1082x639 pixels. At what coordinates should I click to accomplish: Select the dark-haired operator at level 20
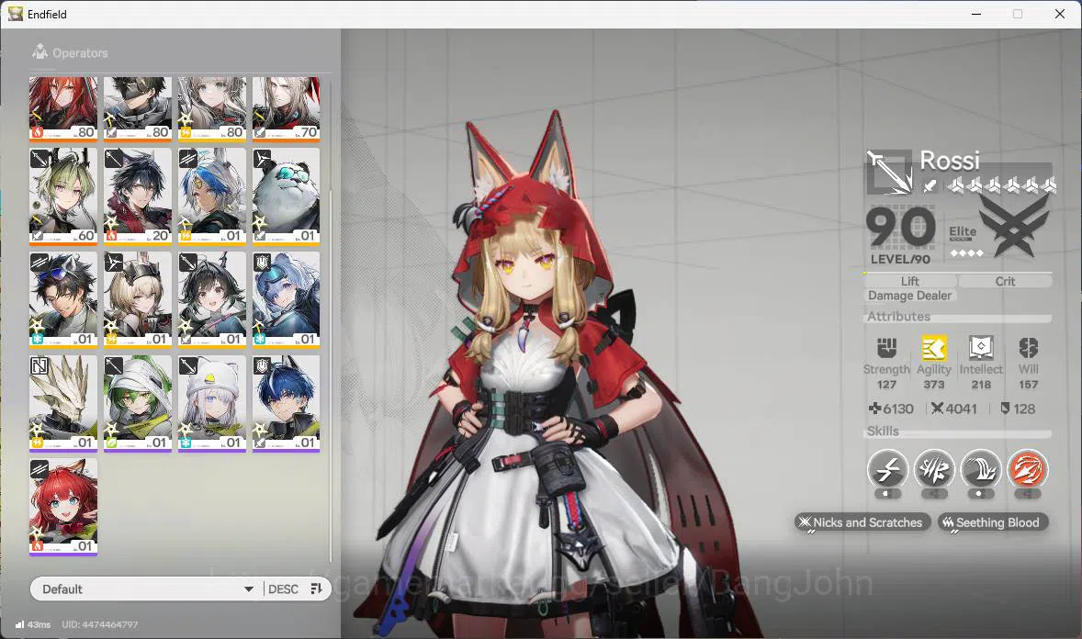(138, 196)
